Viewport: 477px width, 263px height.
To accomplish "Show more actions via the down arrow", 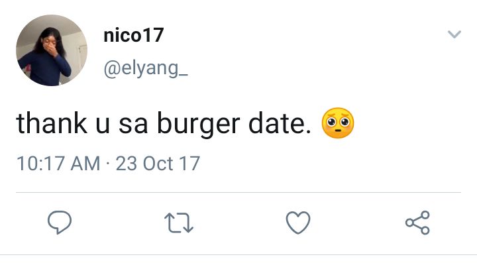I will [x=454, y=34].
